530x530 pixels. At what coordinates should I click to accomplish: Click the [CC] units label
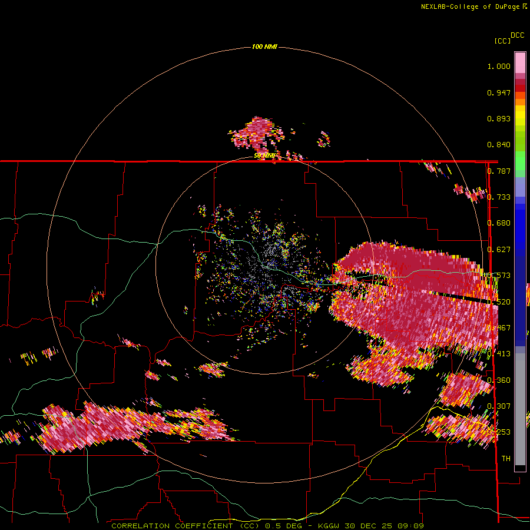coord(502,41)
